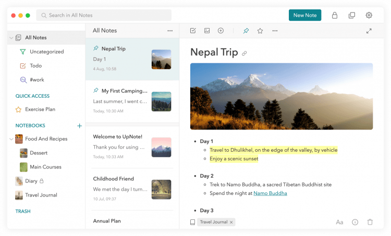The width and height of the screenshot is (391, 236).
Task: Open the Travel Journal notebook in sidebar
Action: pyautogui.click(x=41, y=195)
